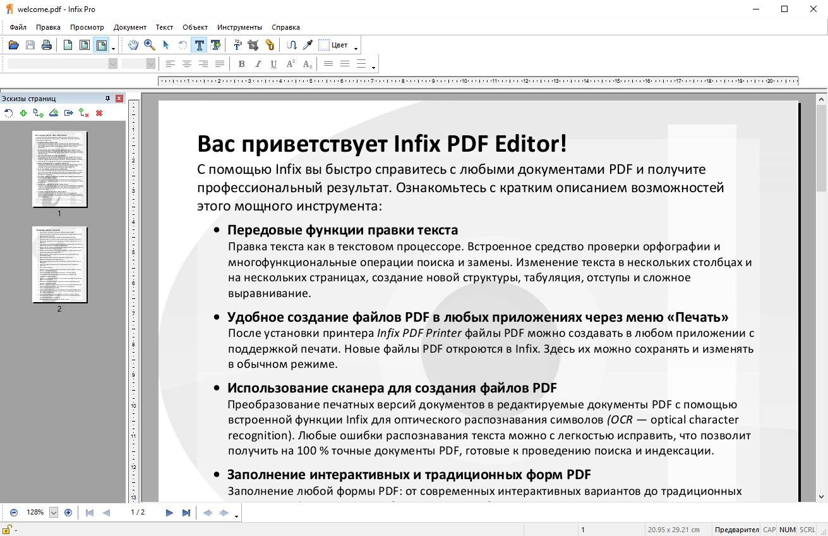Toggle the Text edit tool (T)

199,45
